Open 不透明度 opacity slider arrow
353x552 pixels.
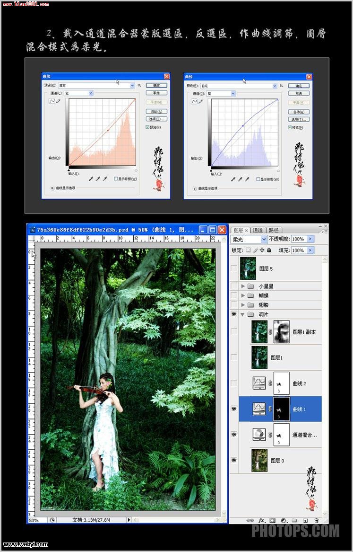point(310,239)
